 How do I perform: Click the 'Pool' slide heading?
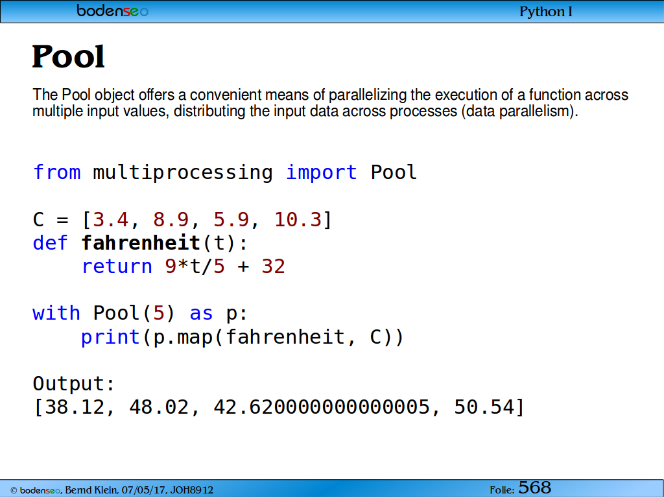pos(68,57)
